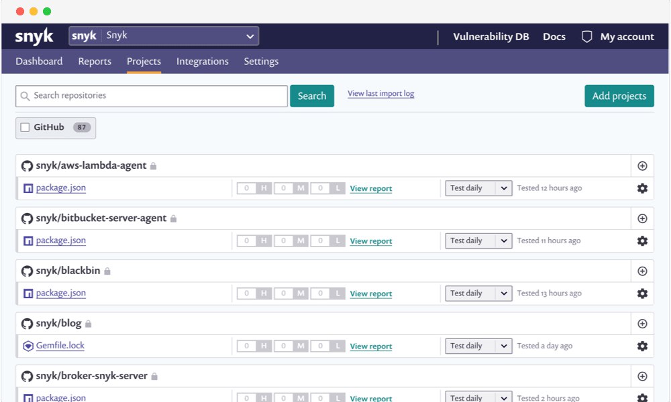
Task: Open Test daily dropdown for broker-snyk-server
Action: [478, 397]
